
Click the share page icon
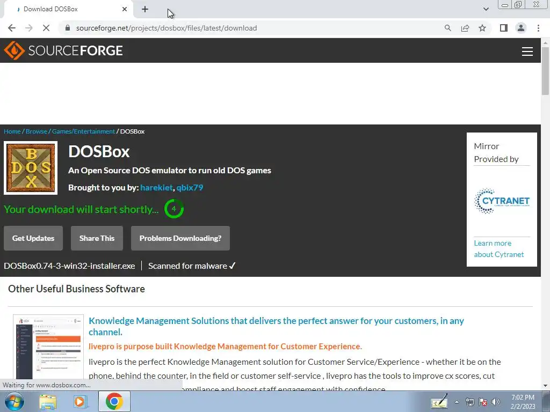[465, 28]
